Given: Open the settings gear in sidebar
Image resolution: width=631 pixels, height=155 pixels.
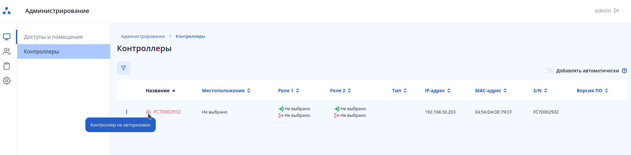Looking at the screenshot, I should (x=7, y=81).
